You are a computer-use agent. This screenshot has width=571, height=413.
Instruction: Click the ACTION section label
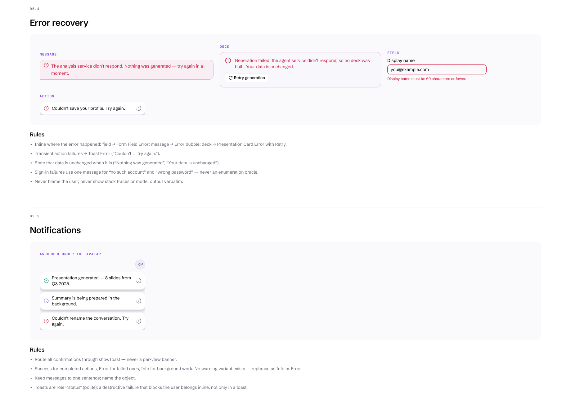[47, 96]
